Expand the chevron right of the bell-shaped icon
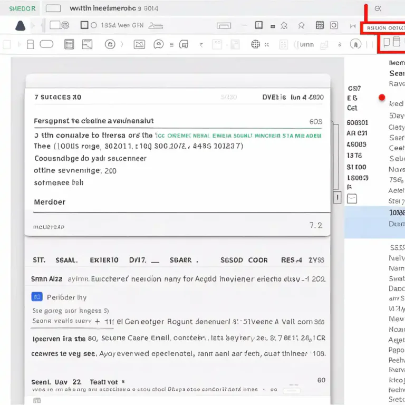The width and height of the screenshot is (405, 405). point(33,25)
